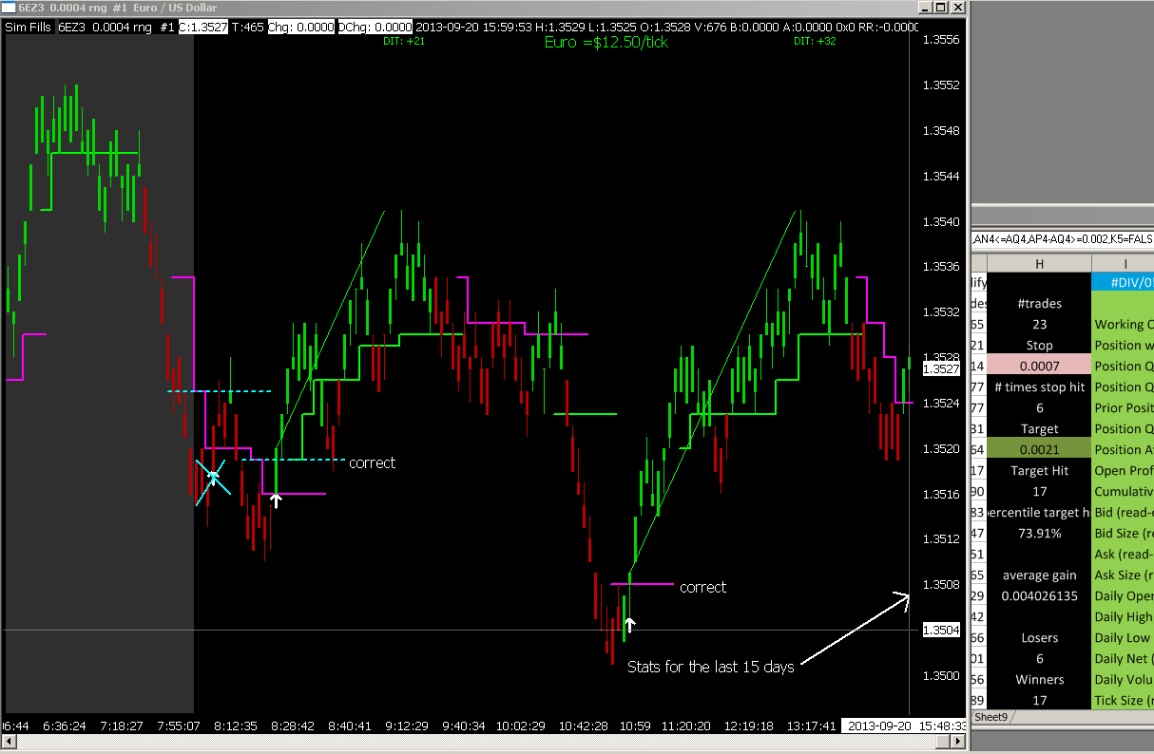The width and height of the screenshot is (1154, 754).
Task: Select the 6 cell below Losers
Action: [x=1039, y=659]
